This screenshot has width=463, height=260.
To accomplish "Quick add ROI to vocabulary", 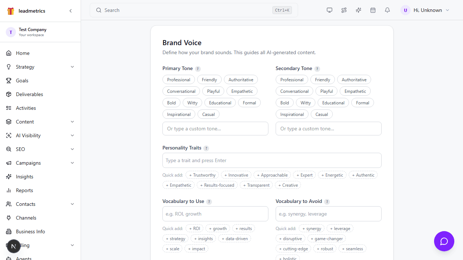I will (195, 229).
